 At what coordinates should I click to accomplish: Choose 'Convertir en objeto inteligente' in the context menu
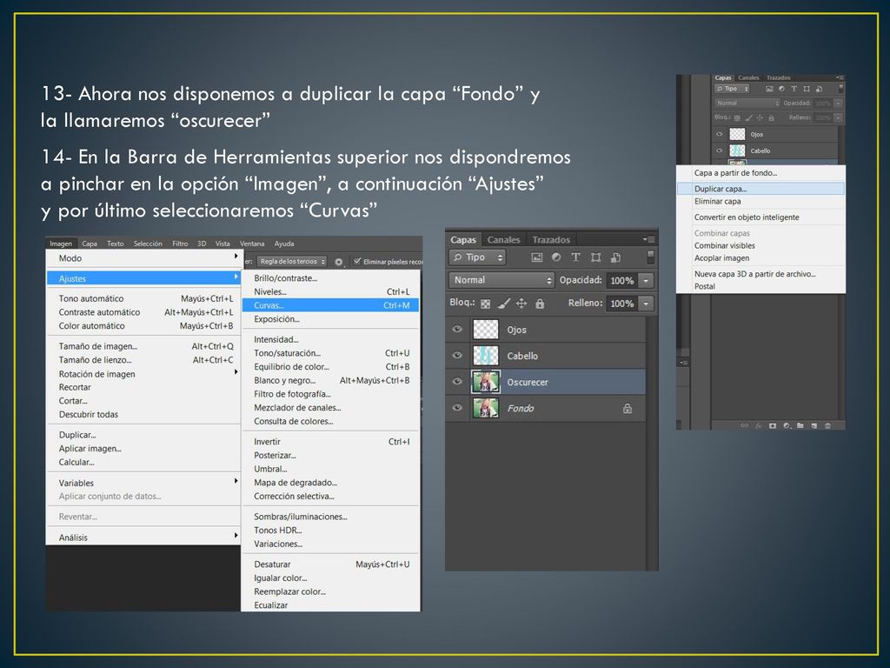[x=760, y=217]
